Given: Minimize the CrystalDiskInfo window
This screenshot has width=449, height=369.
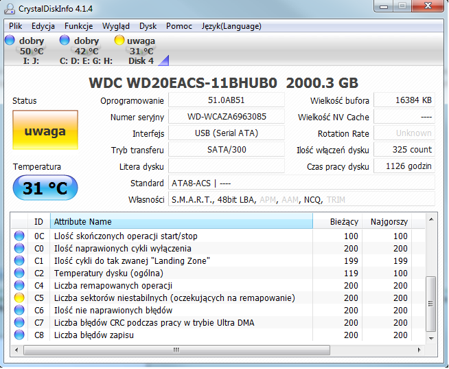Looking at the screenshot, I should coord(384,6).
